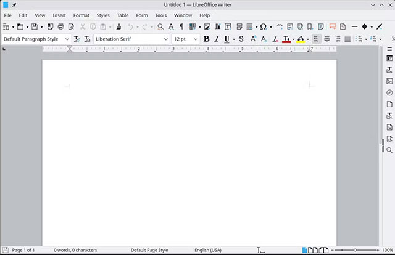Viewport: 395px width, 255px height.
Task: Toggle Strikethrough formatting
Action: 241,39
